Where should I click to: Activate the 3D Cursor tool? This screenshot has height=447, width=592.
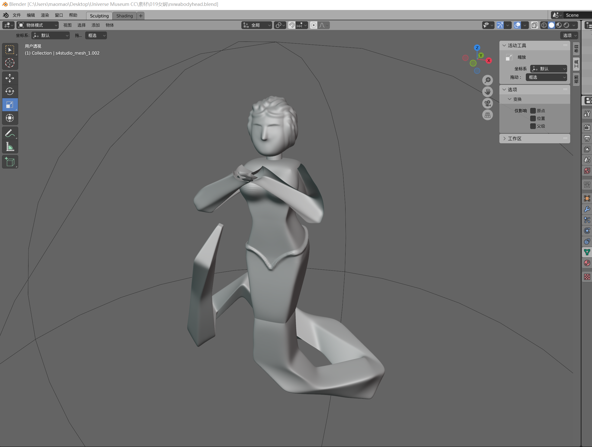coord(10,63)
